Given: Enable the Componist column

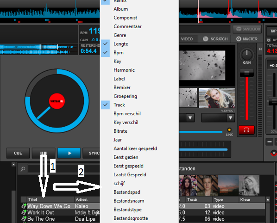Looking at the screenshot, I should pyautogui.click(x=125, y=18).
